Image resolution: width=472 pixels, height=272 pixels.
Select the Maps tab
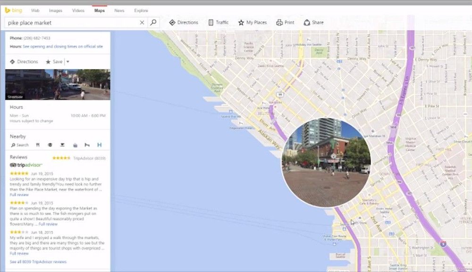tap(99, 10)
